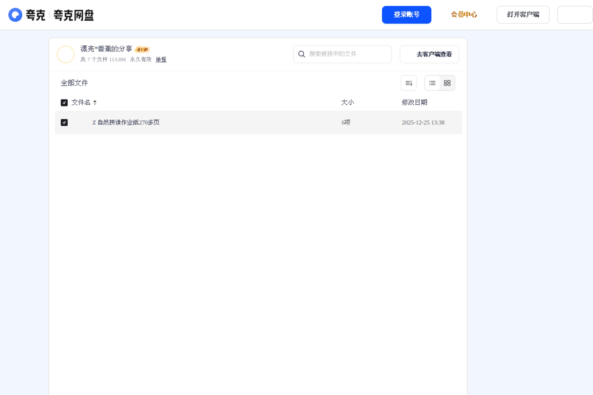Click the 打开客户端 button
Viewport: 593px width, 395px height.
[x=523, y=14]
